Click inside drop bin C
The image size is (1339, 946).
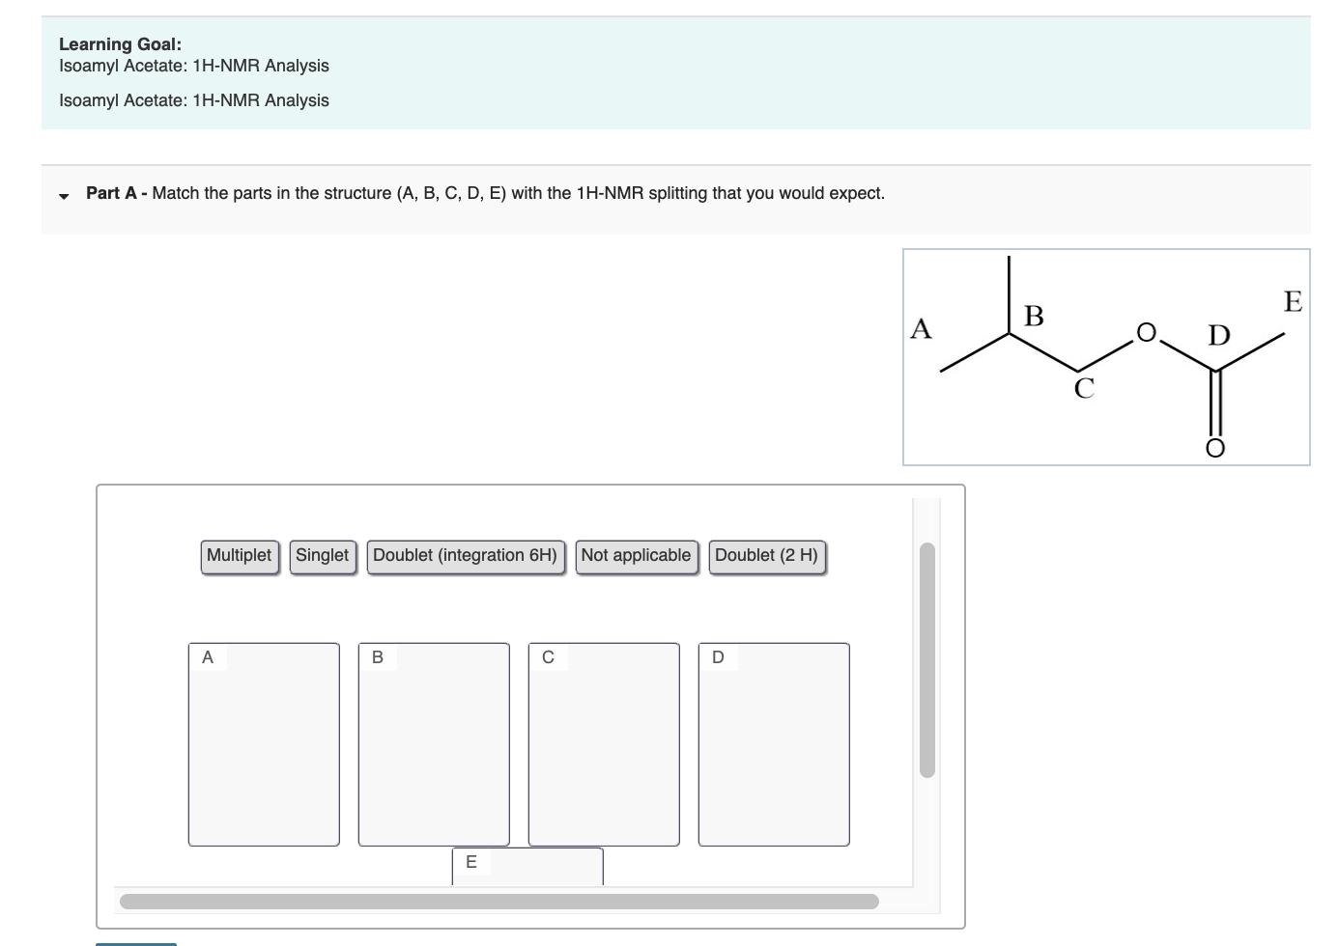604,744
